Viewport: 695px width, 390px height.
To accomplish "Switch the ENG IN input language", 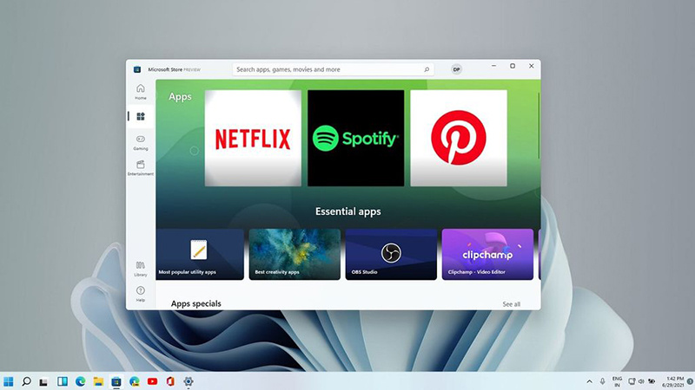I will tap(617, 381).
